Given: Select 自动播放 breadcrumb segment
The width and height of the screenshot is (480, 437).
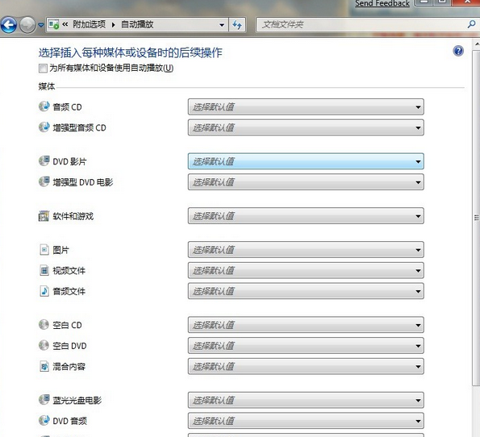Looking at the screenshot, I should coord(137,24).
